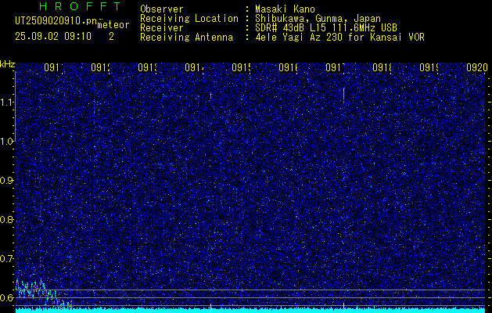
Task: Click the 0.9 kHz axis label
Action: click(7, 181)
